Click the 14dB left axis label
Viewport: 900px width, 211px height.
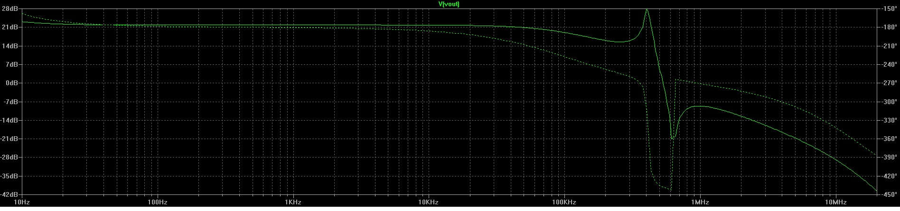(x=9, y=46)
